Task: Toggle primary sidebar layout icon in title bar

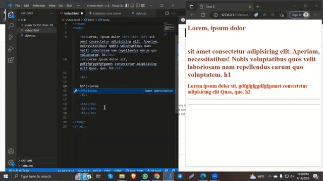Action: [x=127, y=6]
